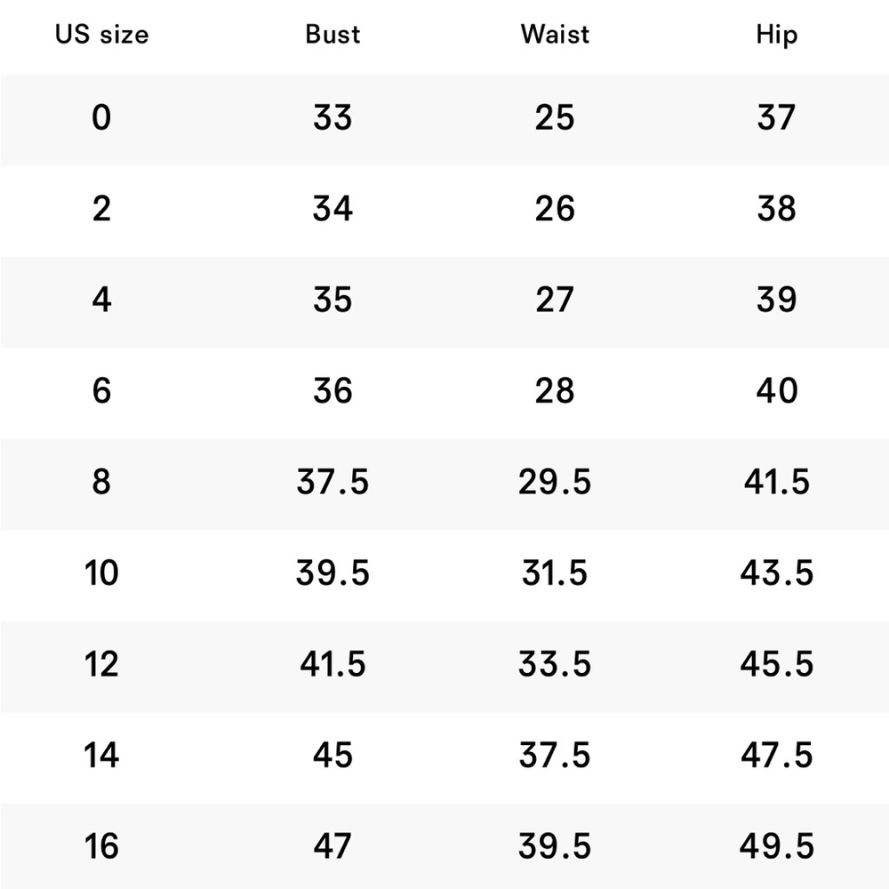Click hip value 40 in size 6 row
Viewport: 889px width, 889px height.
[777, 390]
